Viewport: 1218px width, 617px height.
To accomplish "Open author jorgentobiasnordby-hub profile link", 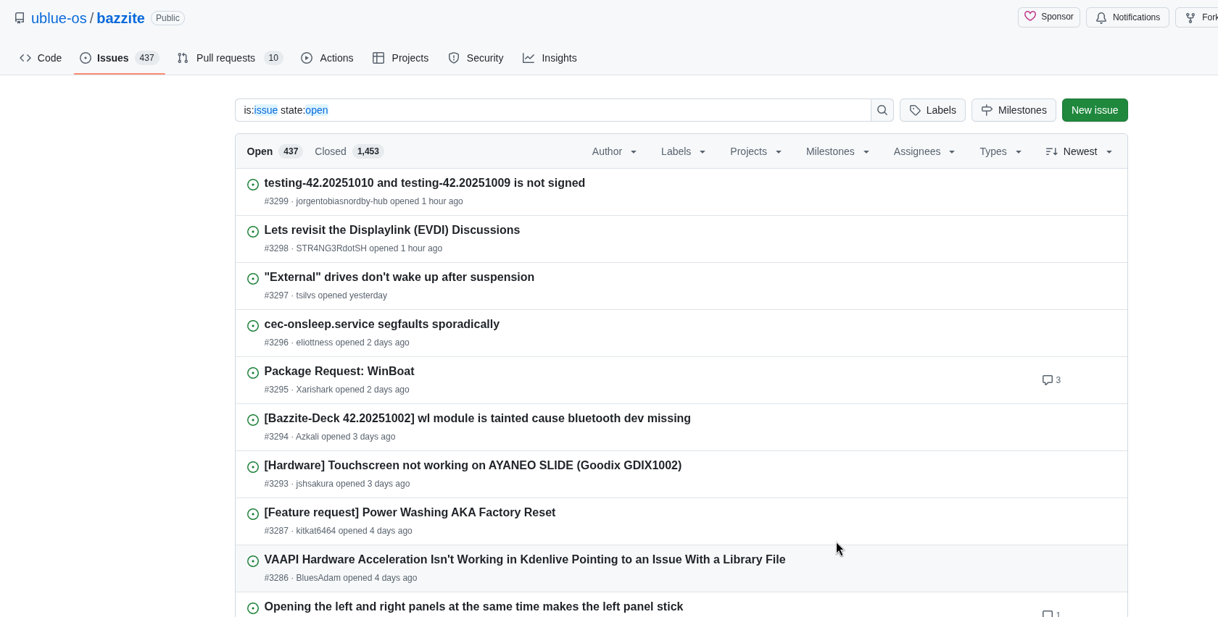I will 341,201.
